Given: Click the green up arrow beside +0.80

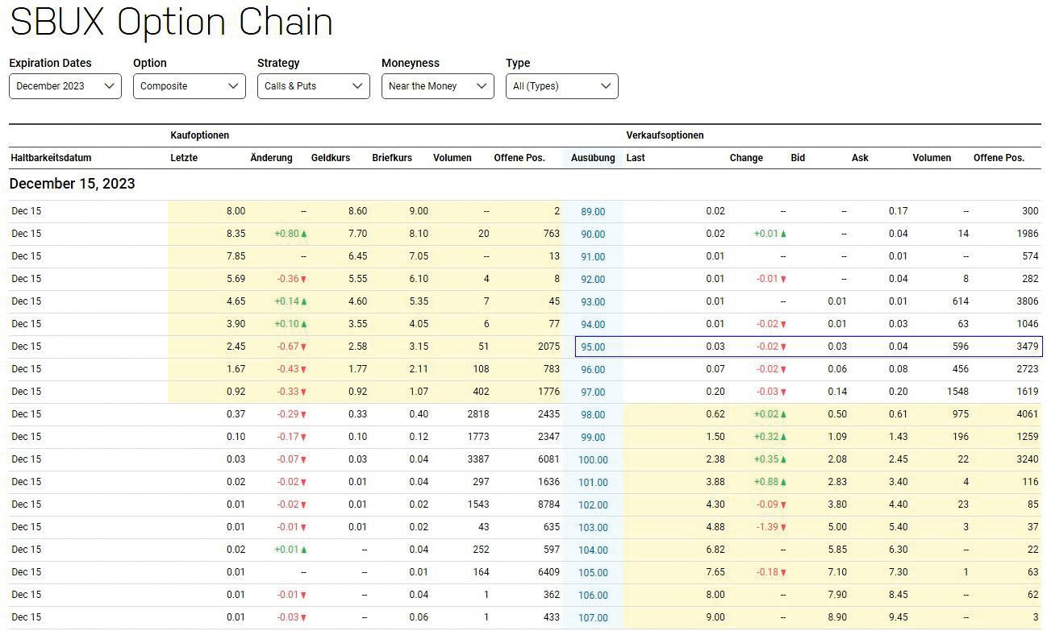Looking at the screenshot, I should (304, 234).
